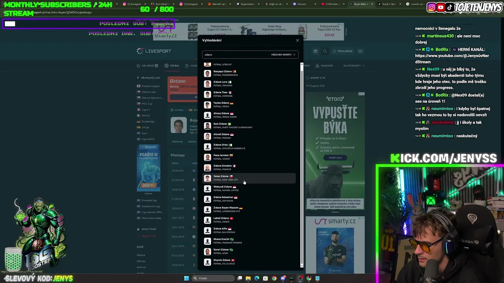The height and width of the screenshot is (283, 504).
Task: Click the Vložit button in eToro ad
Action: [x=335, y=158]
